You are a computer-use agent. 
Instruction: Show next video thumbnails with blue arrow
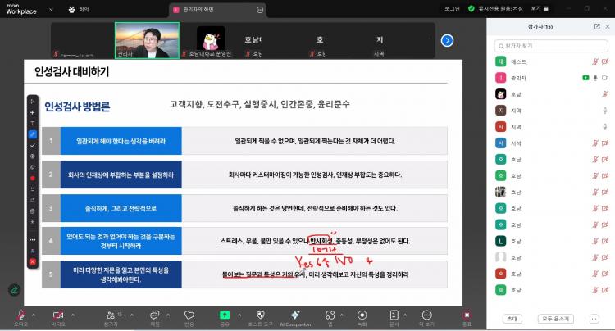click(x=447, y=40)
